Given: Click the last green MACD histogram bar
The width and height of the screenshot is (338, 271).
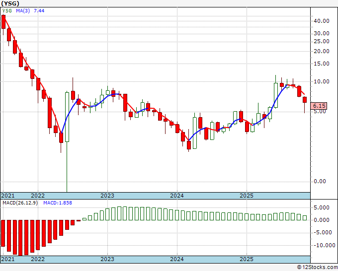Looking at the screenshot, I should point(305,218).
